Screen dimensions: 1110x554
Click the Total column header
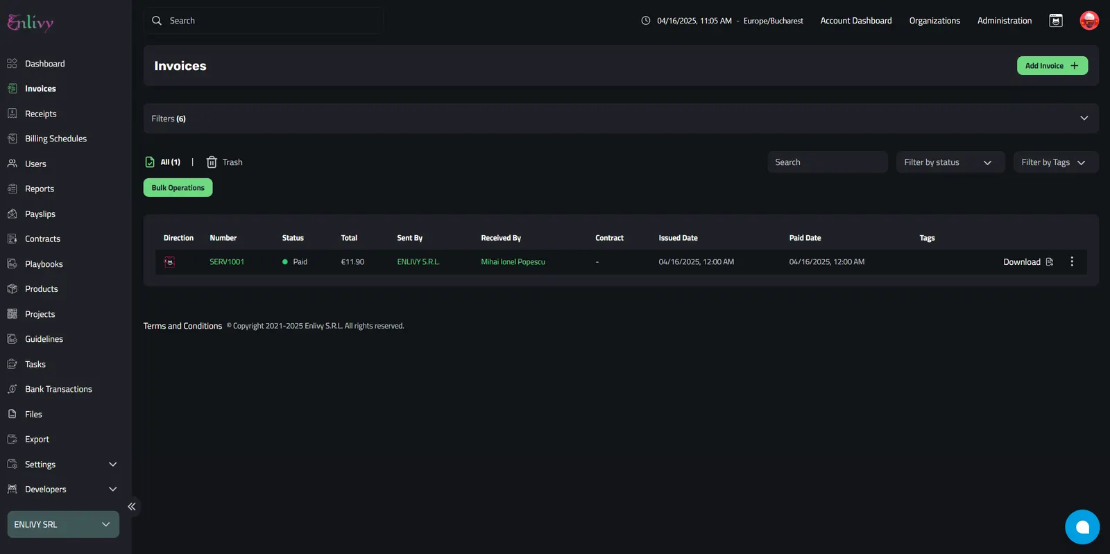click(x=349, y=238)
